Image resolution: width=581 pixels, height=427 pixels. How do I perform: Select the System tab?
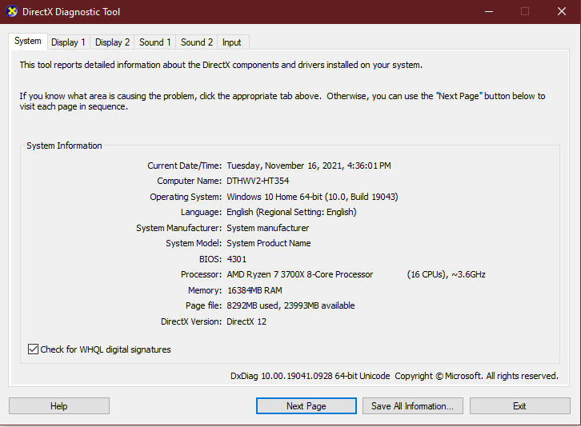click(28, 41)
